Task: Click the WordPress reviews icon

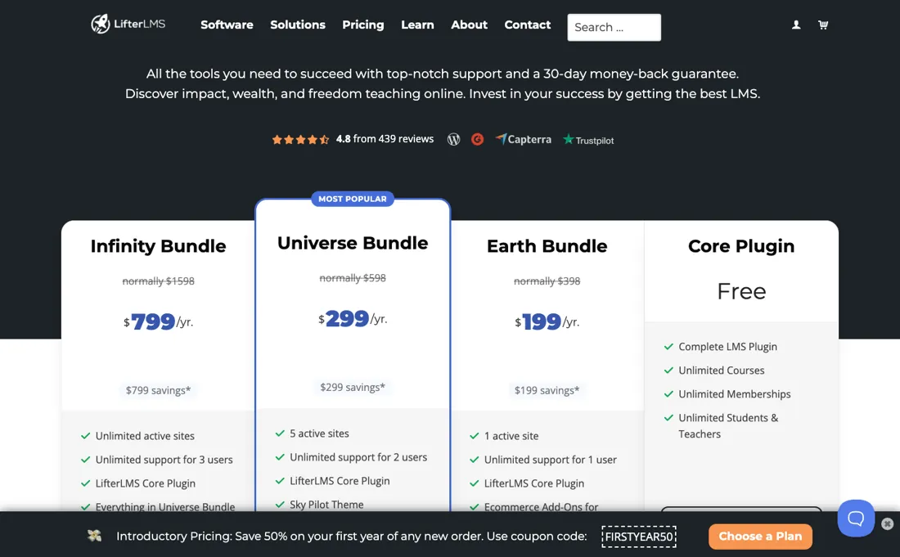Action: coord(453,139)
